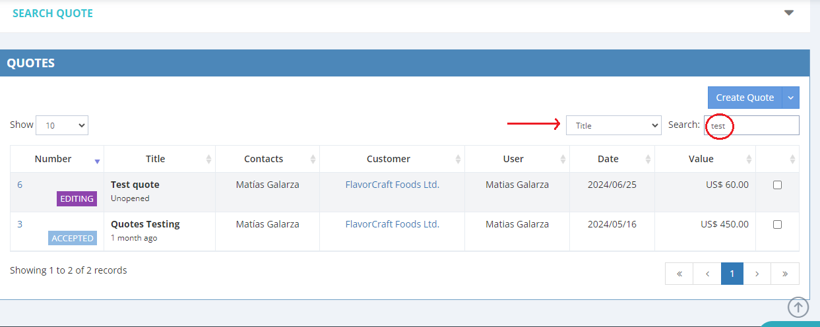
Task: Click the Create Quote button
Action: click(745, 98)
